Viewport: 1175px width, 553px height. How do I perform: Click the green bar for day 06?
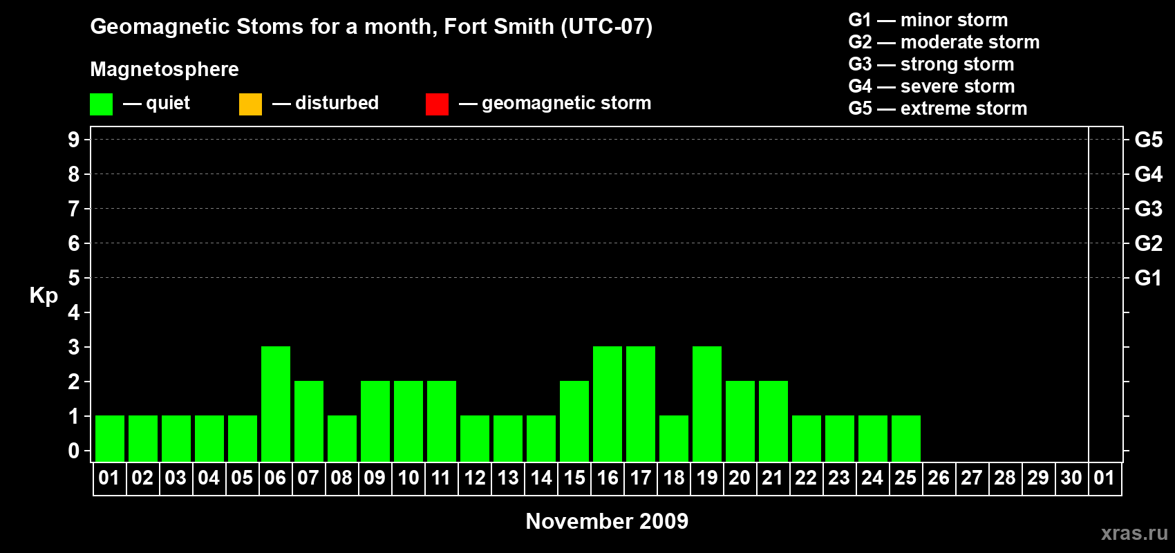276,404
